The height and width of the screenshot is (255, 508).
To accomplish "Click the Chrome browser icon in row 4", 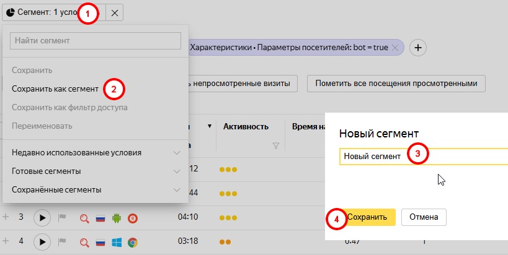I will coord(133,243).
